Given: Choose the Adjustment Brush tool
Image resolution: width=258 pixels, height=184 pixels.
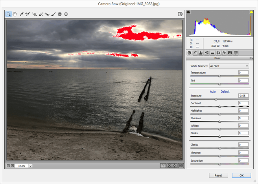Looking at the screenshot, I should 53,14.
